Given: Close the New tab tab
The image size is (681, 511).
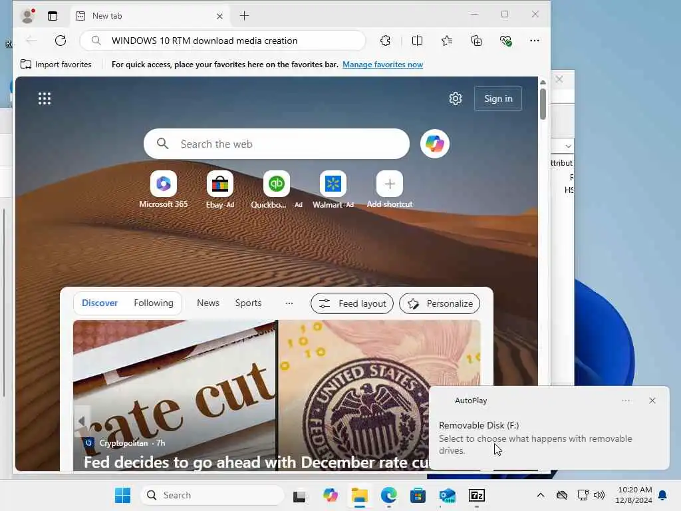Looking at the screenshot, I should 219,16.
